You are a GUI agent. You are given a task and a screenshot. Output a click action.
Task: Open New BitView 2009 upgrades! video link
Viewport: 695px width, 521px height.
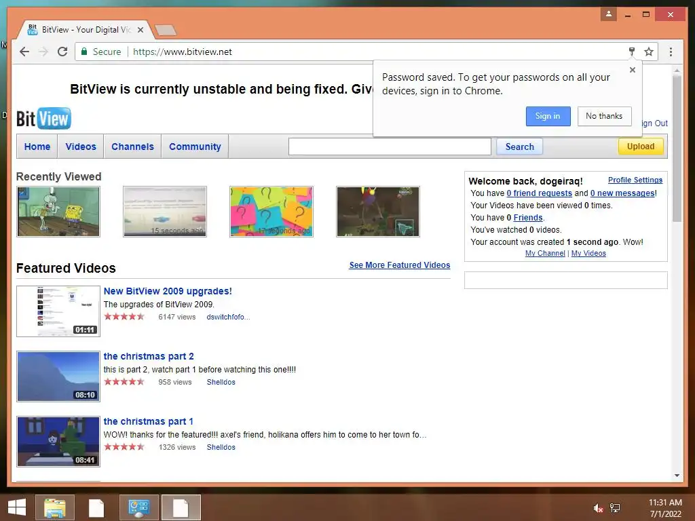[x=168, y=291]
